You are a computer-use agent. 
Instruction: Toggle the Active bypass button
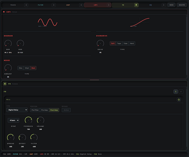(66, 110)
